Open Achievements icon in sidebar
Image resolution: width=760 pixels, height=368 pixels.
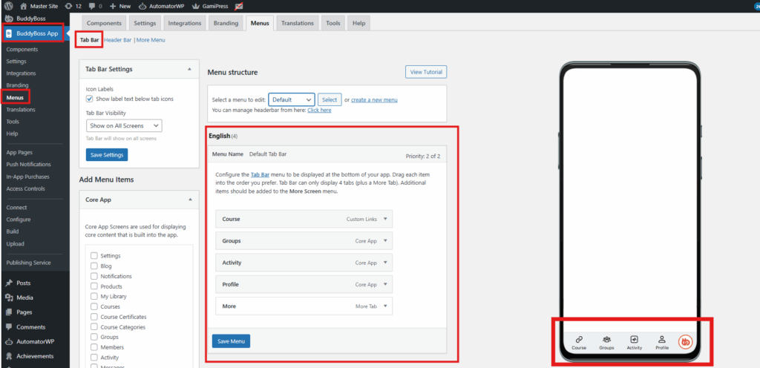[9, 356]
